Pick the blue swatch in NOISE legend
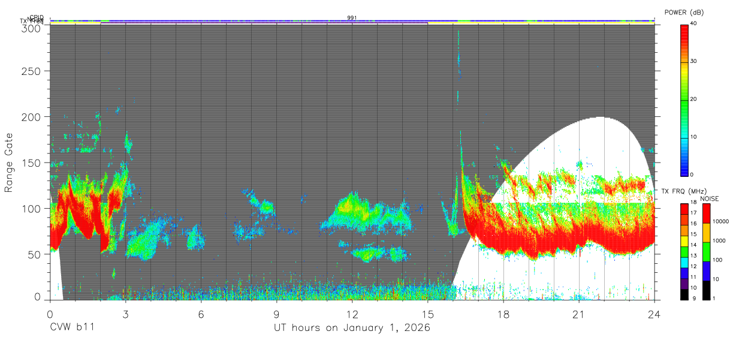The image size is (736, 340). click(707, 270)
